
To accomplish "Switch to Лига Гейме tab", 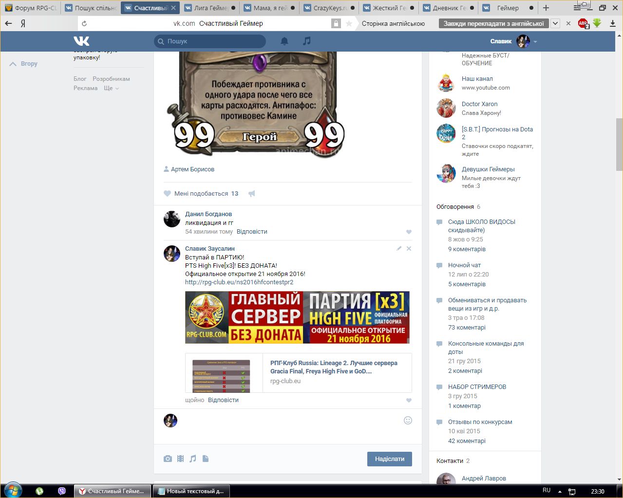I will [x=210, y=8].
